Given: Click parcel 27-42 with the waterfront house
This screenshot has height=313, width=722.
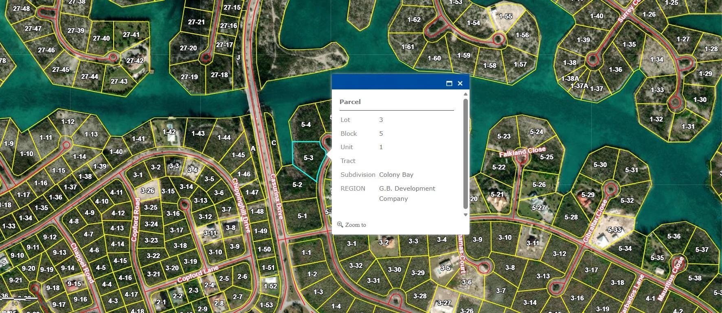Looking at the screenshot, I should (135, 61).
